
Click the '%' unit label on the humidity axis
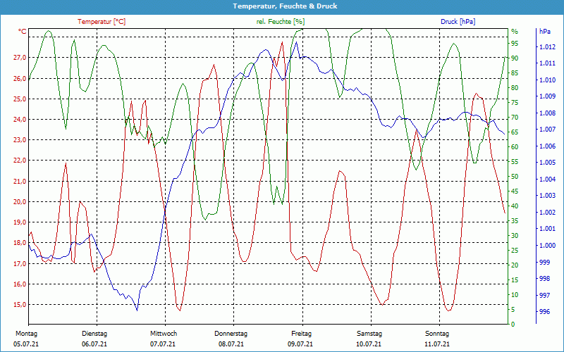pos(515,32)
